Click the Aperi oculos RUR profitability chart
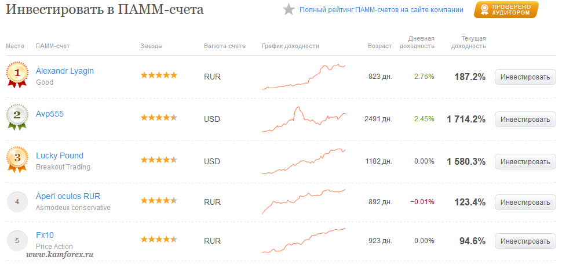Image resolution: width=562 pixels, height=264 pixels. (x=304, y=201)
